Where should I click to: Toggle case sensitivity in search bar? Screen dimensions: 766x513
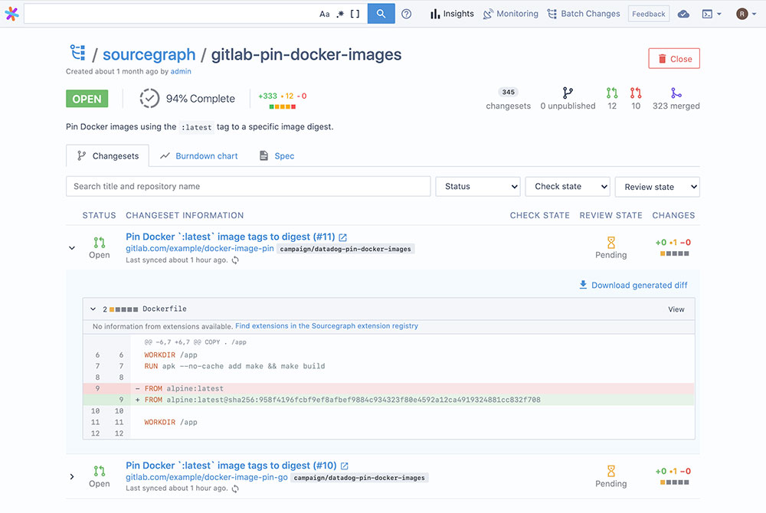[325, 14]
